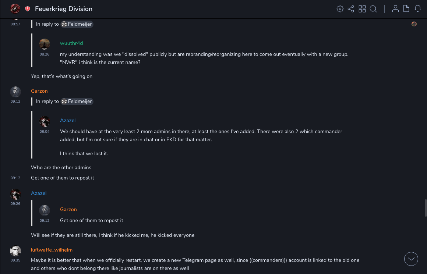Click the 08:26 timestamp in quote
Image resolution: width=427 pixels, height=274 pixels.
coord(45,54)
